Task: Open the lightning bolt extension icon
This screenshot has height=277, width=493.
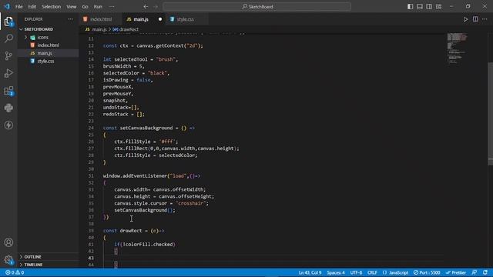Action: coord(8,125)
